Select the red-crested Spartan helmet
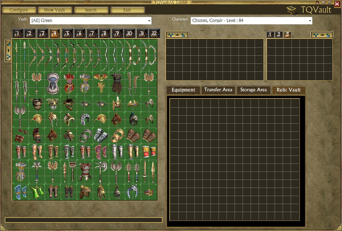The height and width of the screenshot is (231, 342). click(x=37, y=136)
